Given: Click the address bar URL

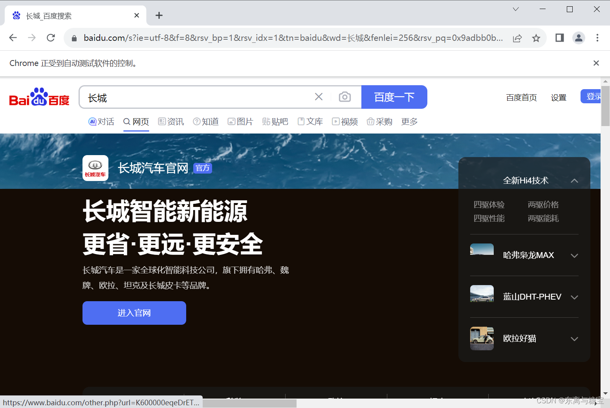Looking at the screenshot, I should (293, 38).
